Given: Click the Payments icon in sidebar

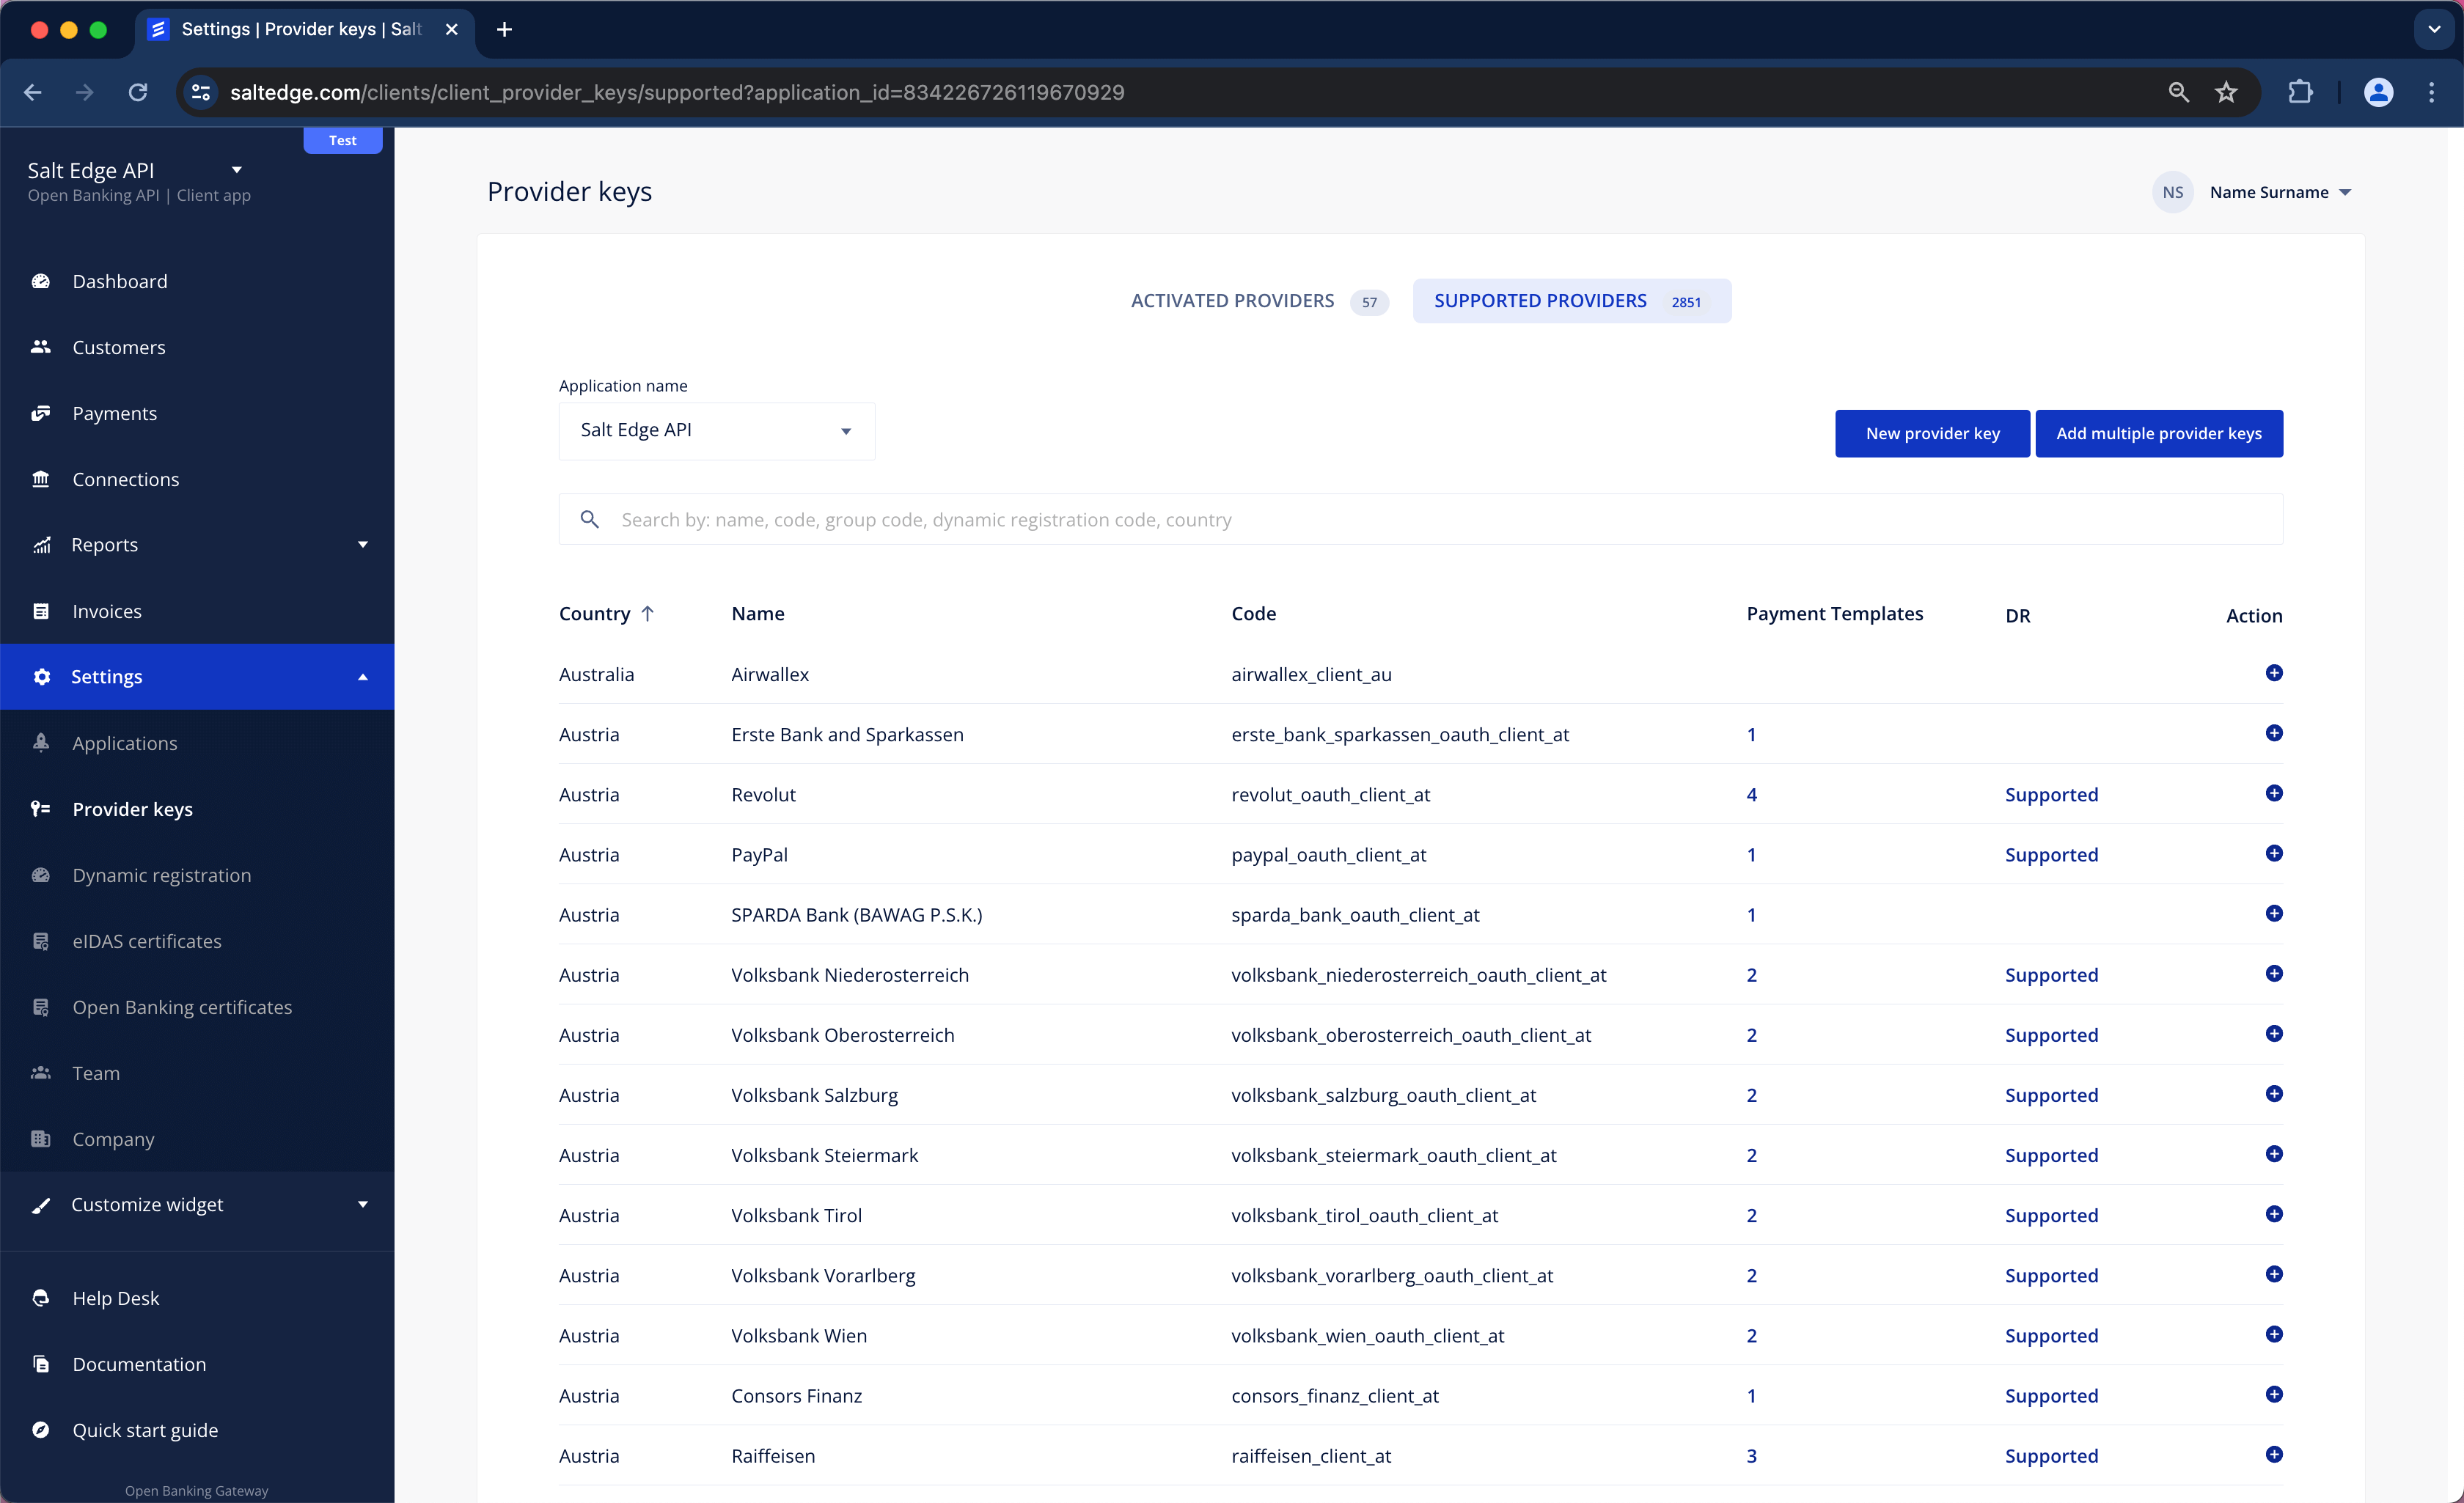Looking at the screenshot, I should 44,412.
